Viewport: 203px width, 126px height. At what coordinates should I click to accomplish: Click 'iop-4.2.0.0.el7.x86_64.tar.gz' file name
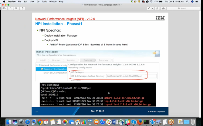point(124,101)
